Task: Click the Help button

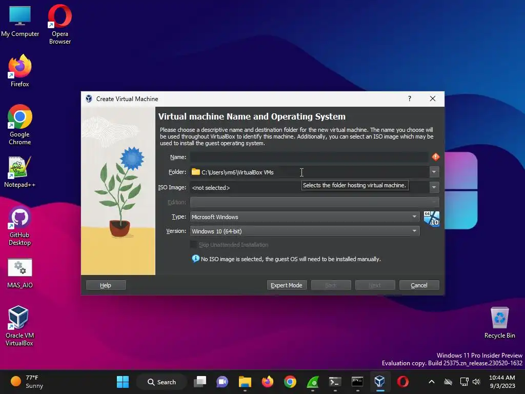Action: [x=106, y=285]
